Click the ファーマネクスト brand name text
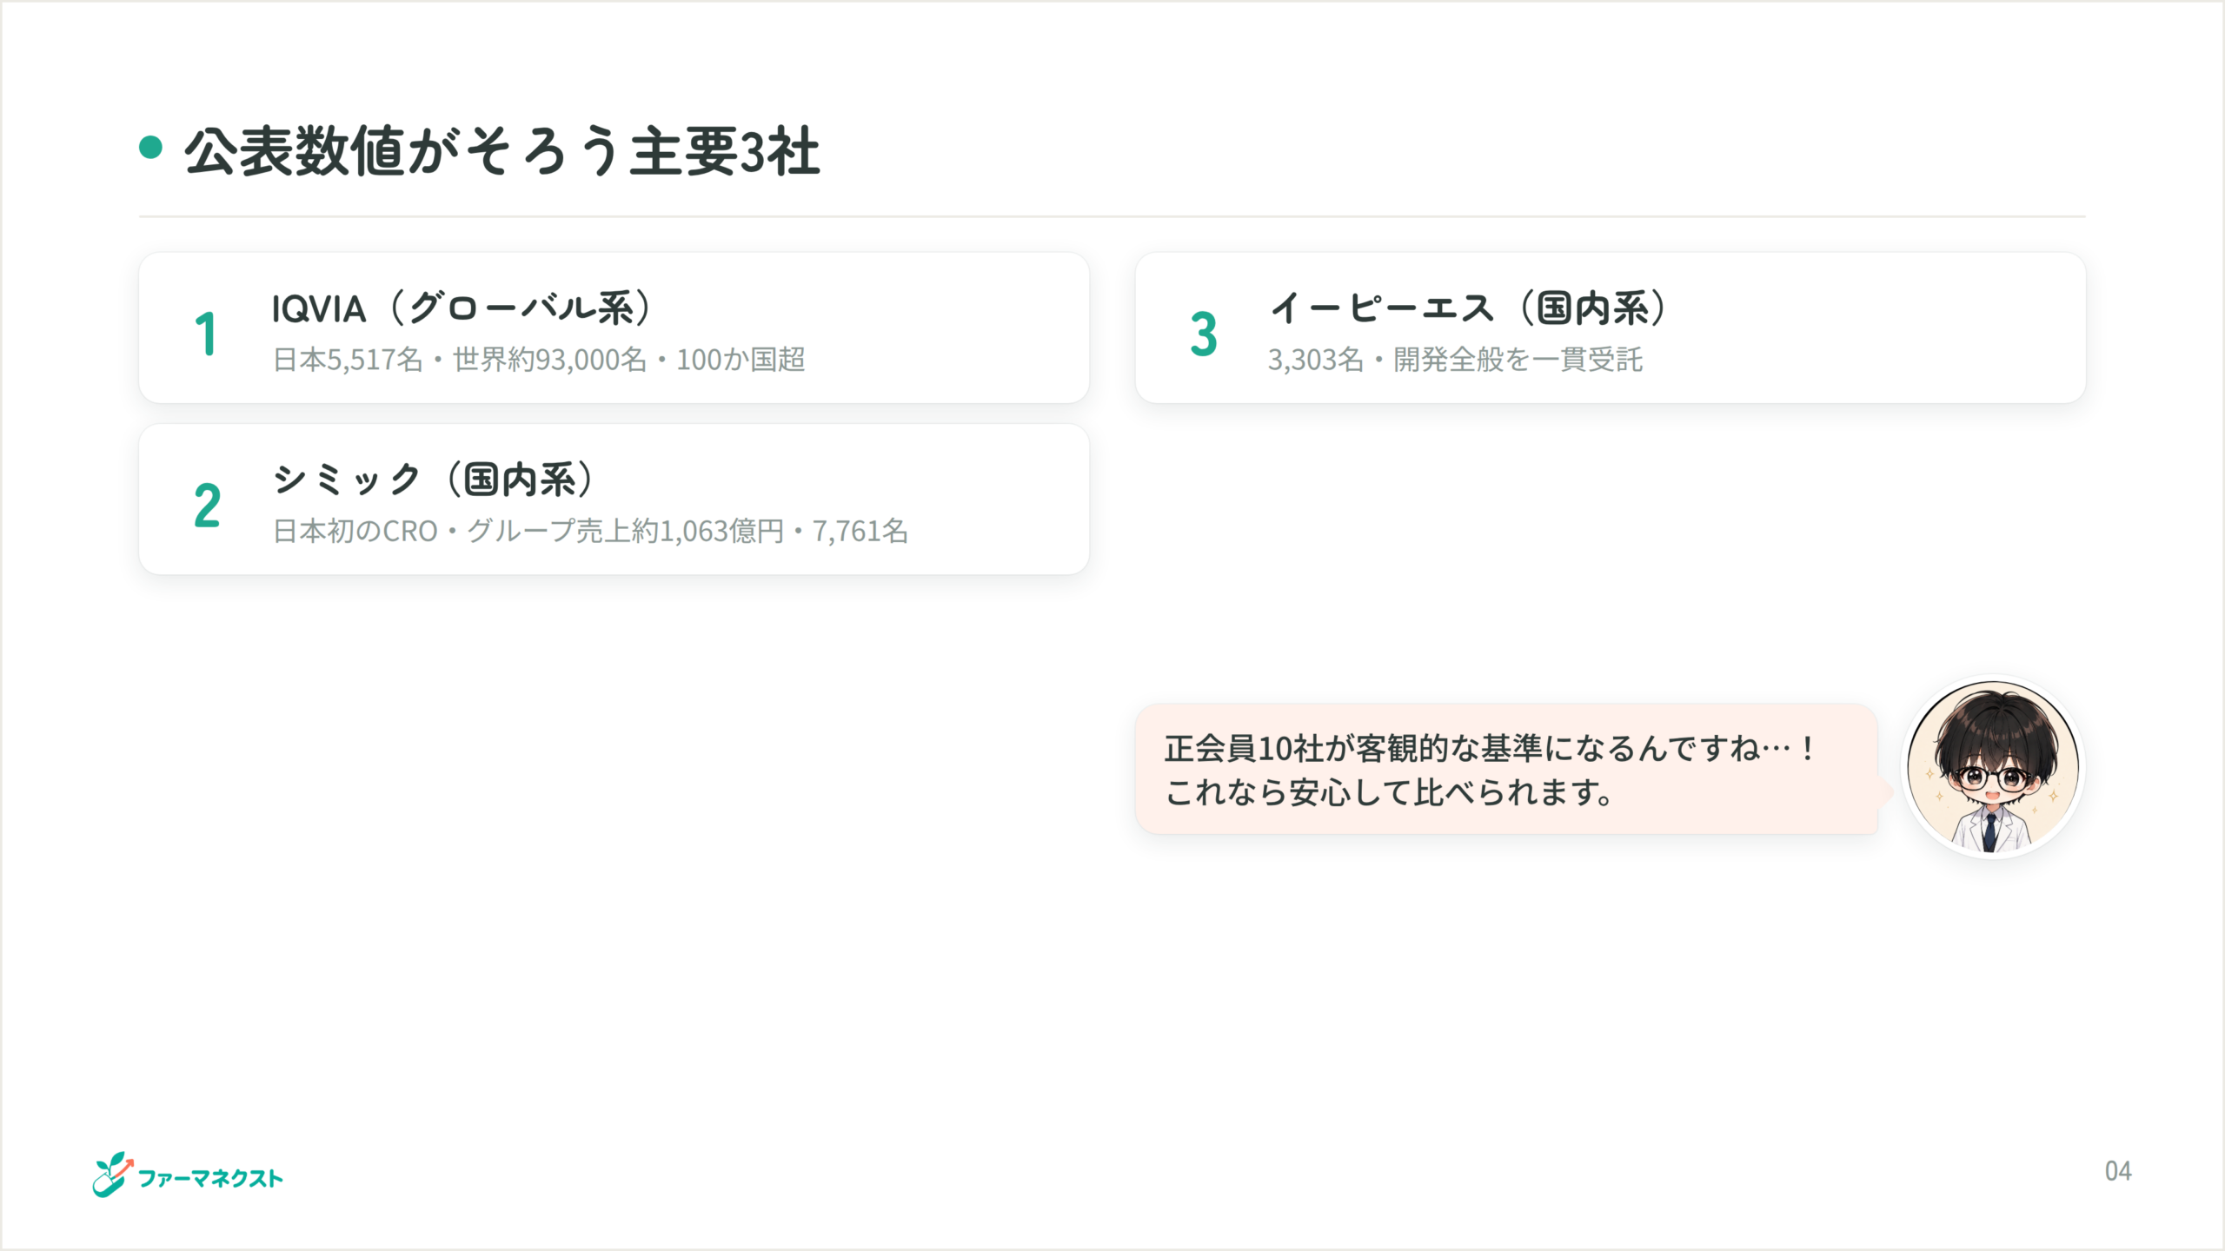Viewport: 2225px width, 1251px height. coord(211,1178)
